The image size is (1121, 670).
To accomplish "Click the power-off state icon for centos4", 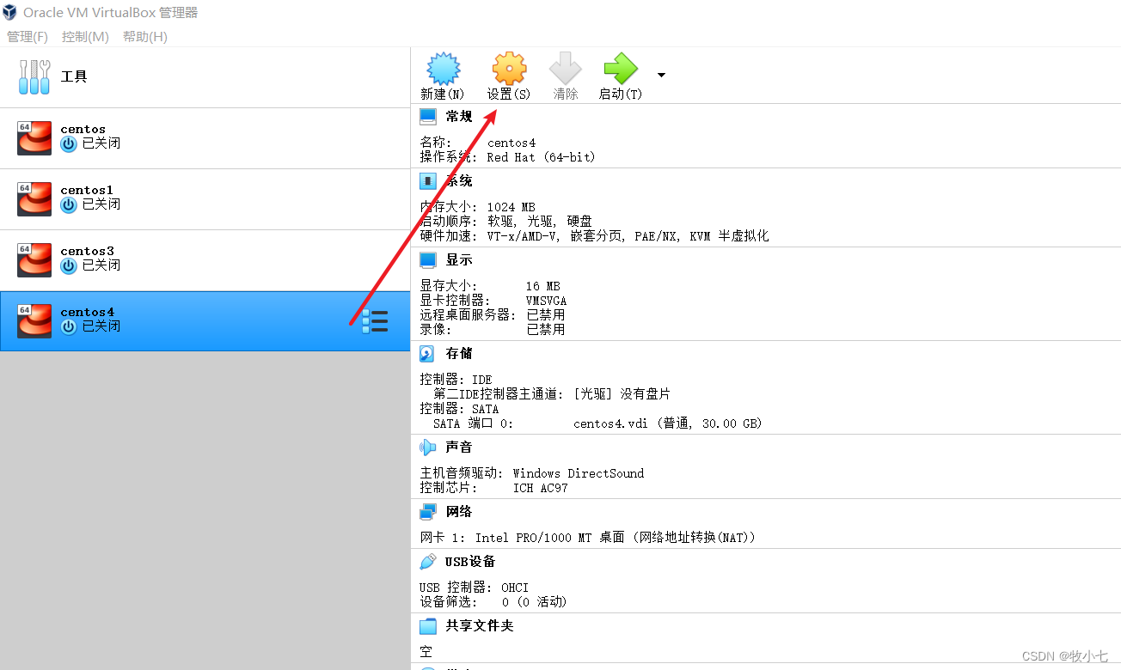I will coord(69,327).
